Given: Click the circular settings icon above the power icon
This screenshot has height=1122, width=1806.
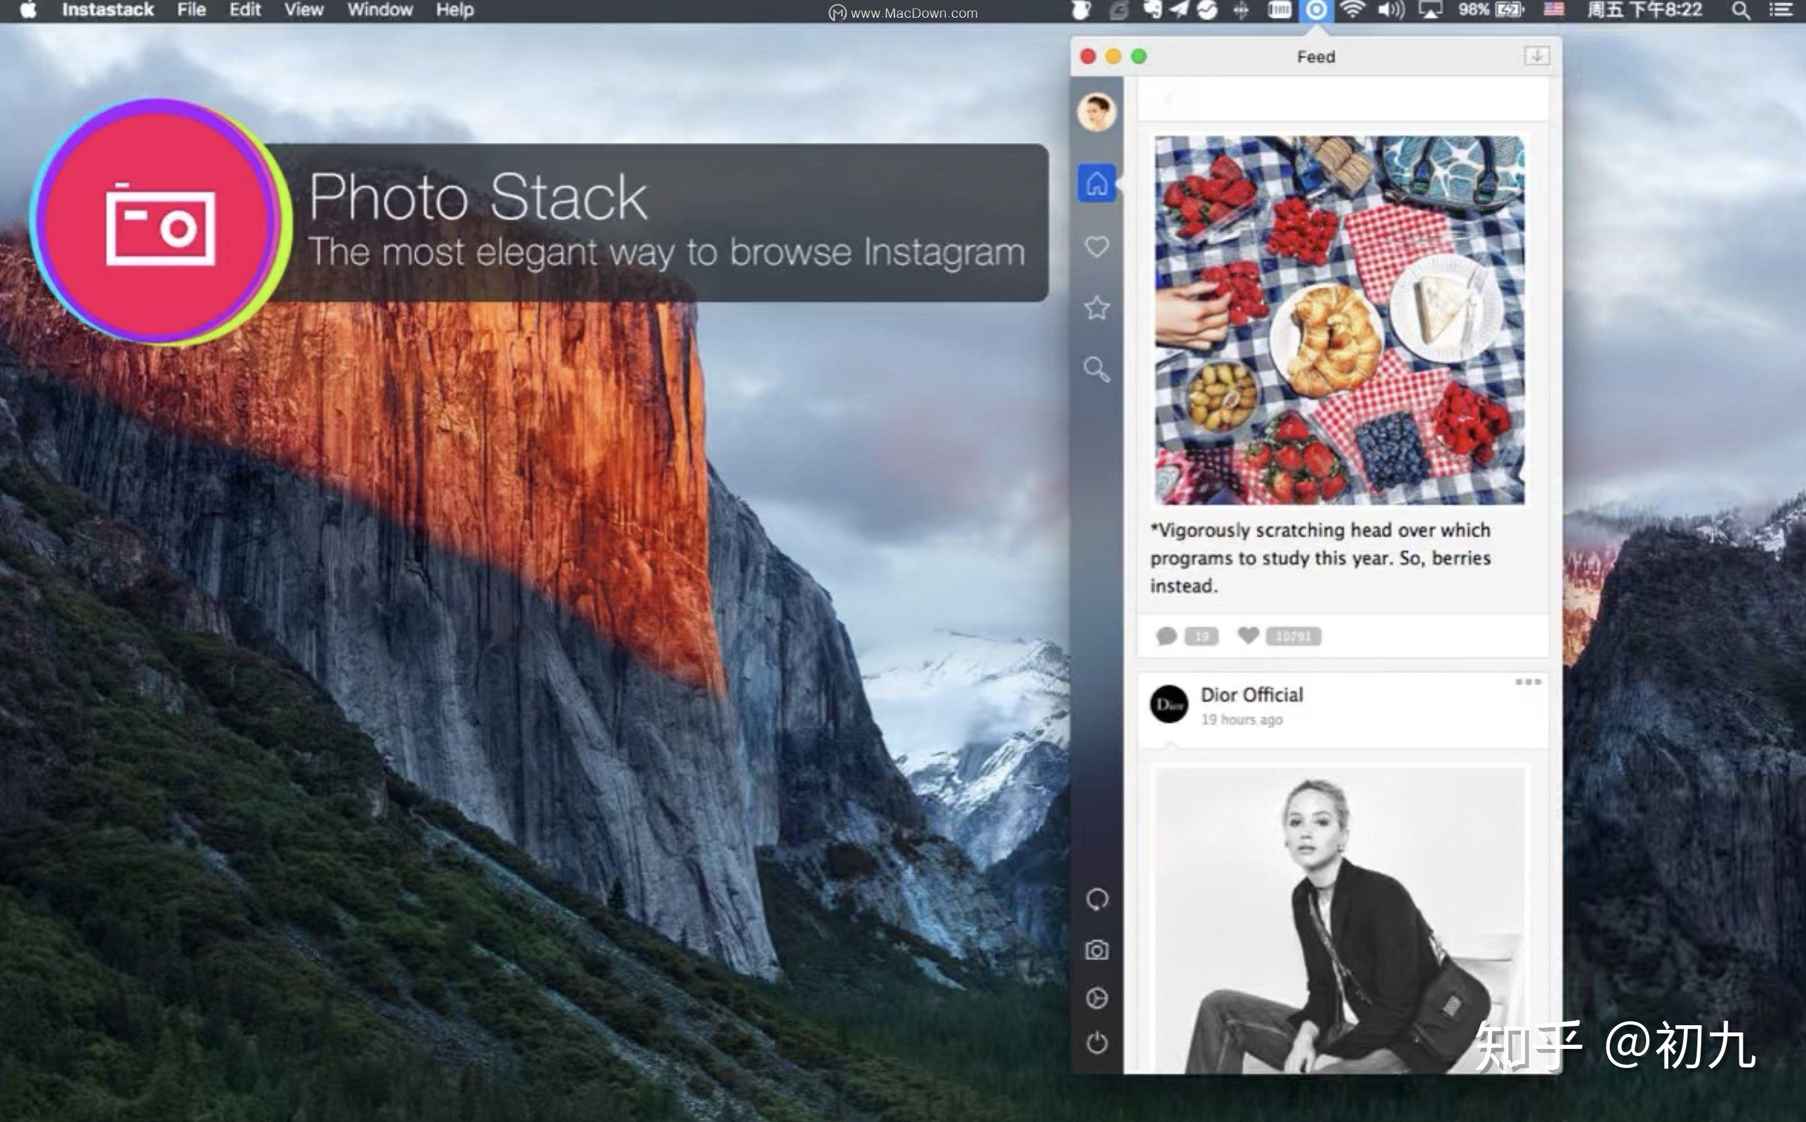Looking at the screenshot, I should pos(1097,998).
